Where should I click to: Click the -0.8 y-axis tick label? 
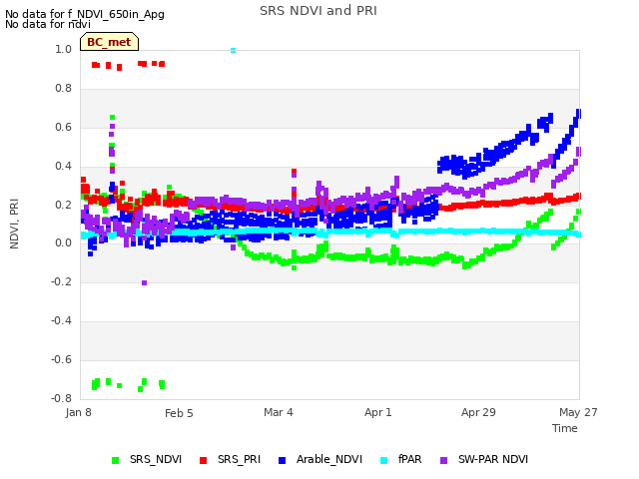point(61,398)
